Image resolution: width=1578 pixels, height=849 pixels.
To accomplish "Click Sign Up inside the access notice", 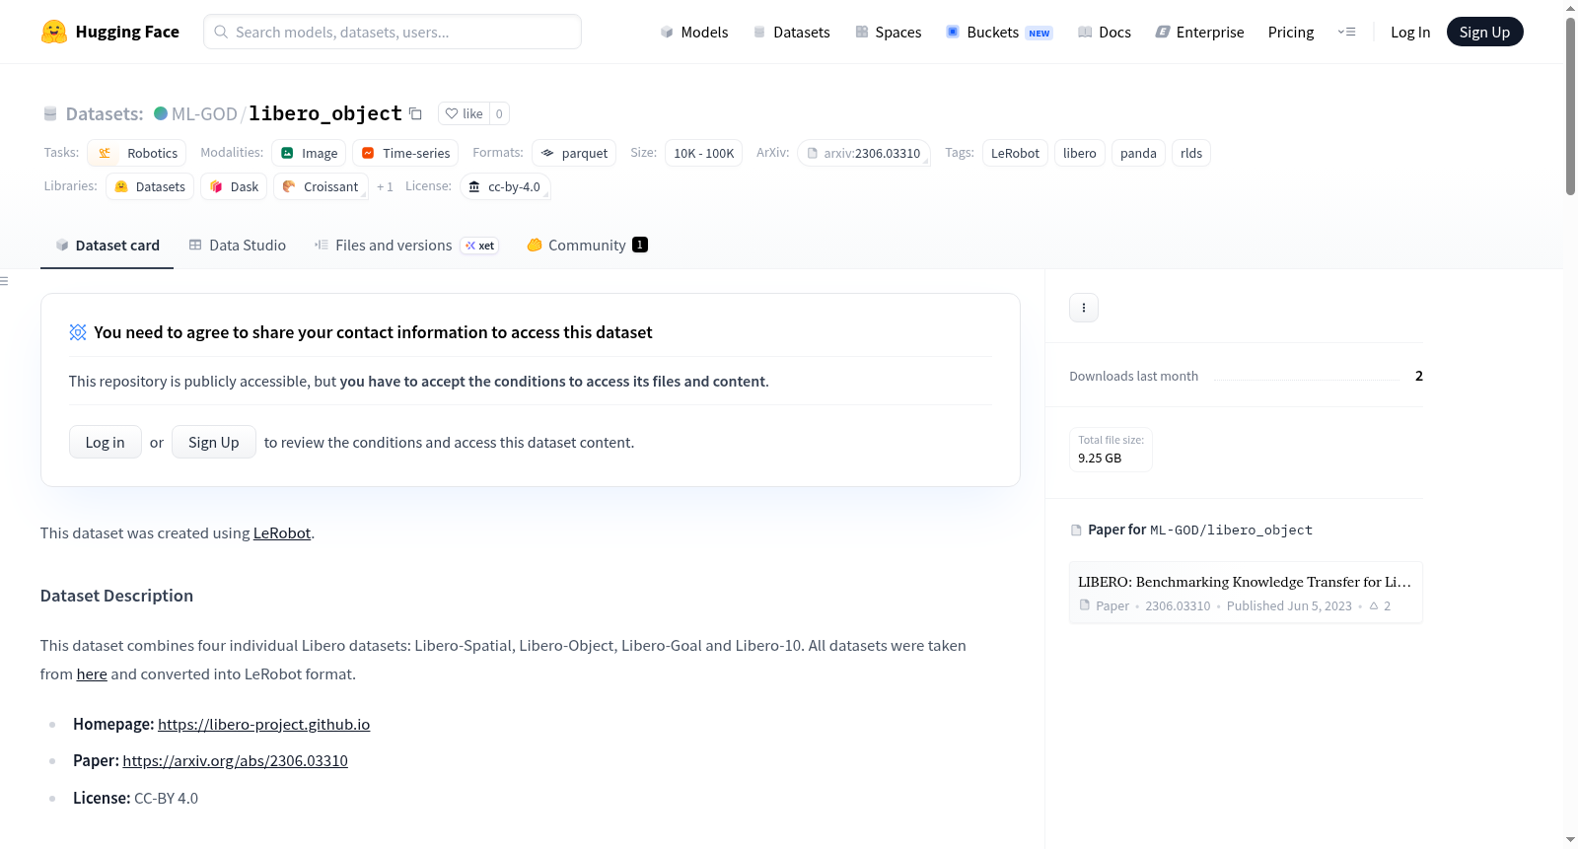I will click(214, 442).
